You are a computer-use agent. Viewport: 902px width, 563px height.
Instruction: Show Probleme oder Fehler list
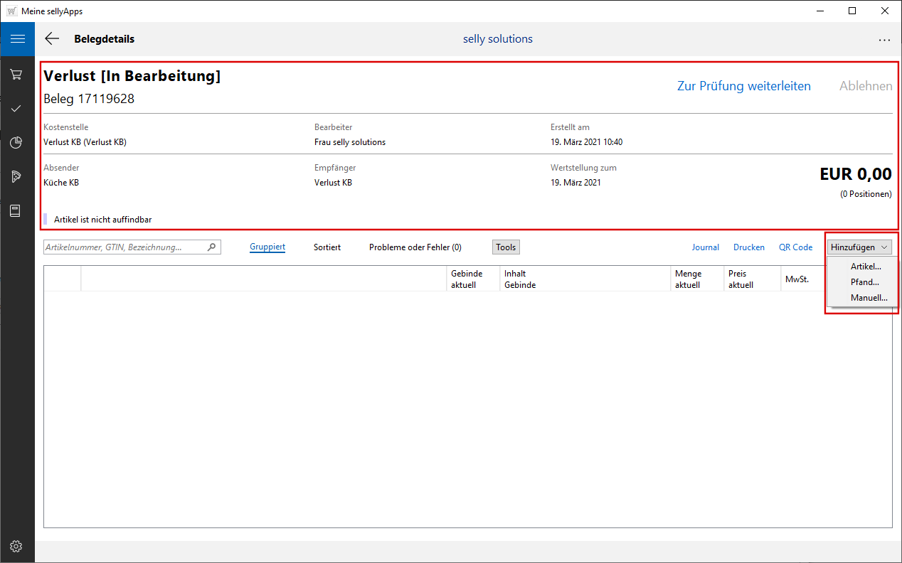click(x=415, y=247)
